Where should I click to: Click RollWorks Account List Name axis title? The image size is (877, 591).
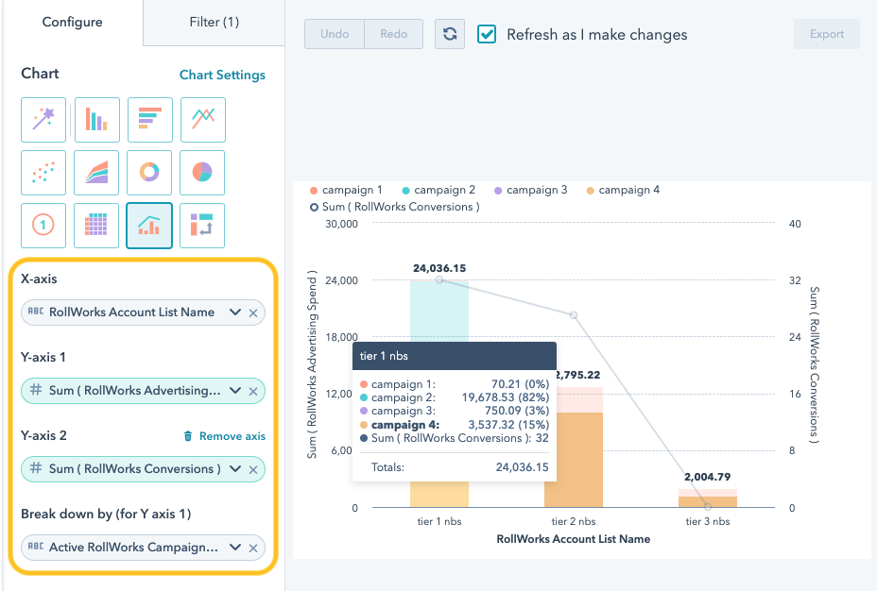(x=574, y=540)
